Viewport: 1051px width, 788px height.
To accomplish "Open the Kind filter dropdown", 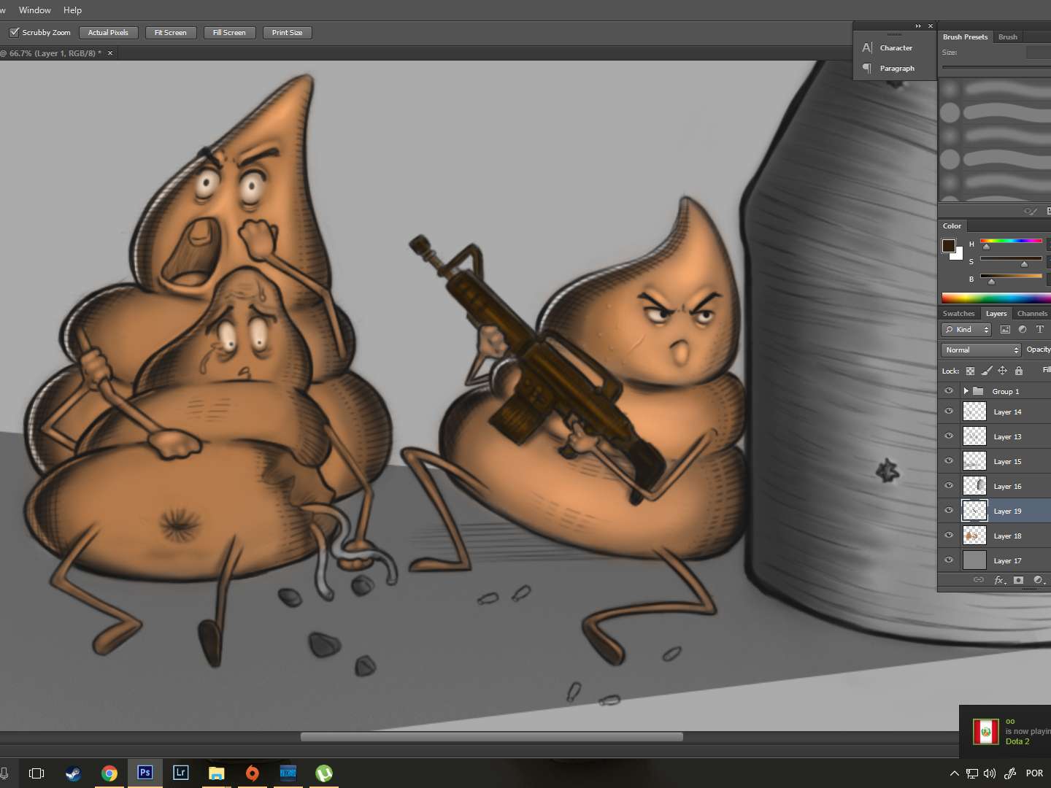I will point(966,330).
